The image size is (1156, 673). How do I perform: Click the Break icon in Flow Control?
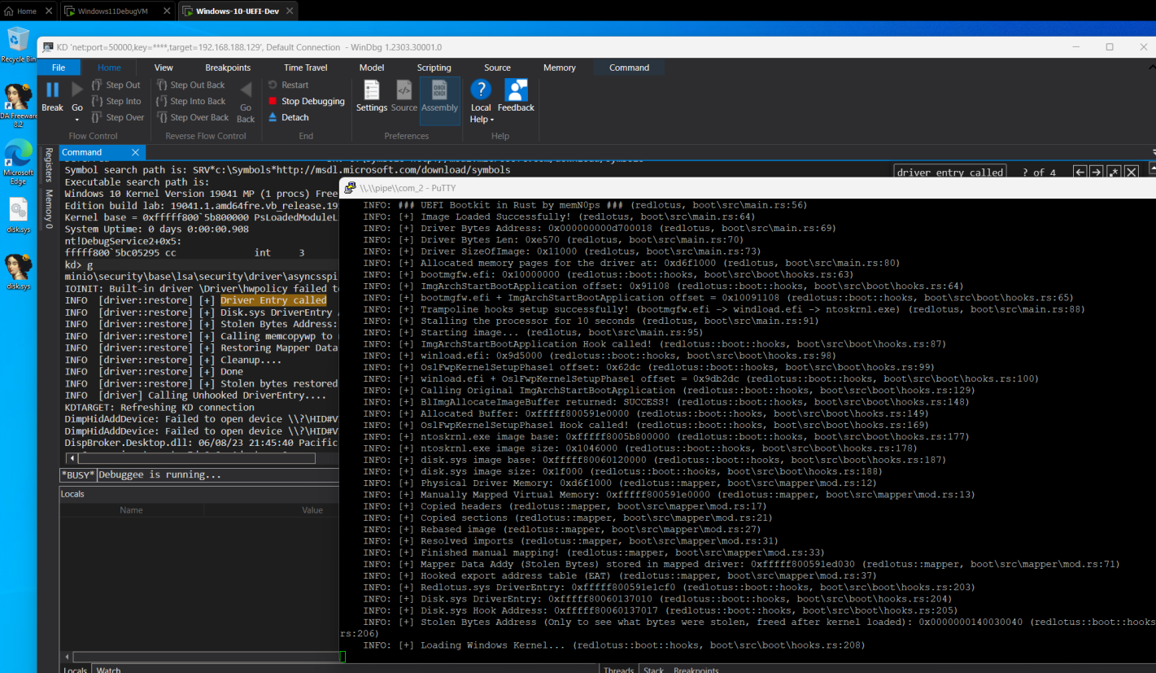[x=52, y=96]
